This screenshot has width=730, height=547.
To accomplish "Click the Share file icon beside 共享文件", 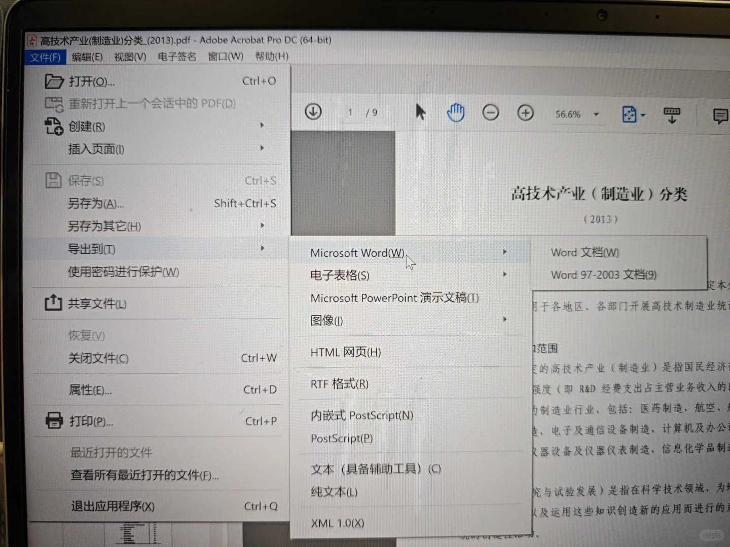I will click(x=53, y=303).
